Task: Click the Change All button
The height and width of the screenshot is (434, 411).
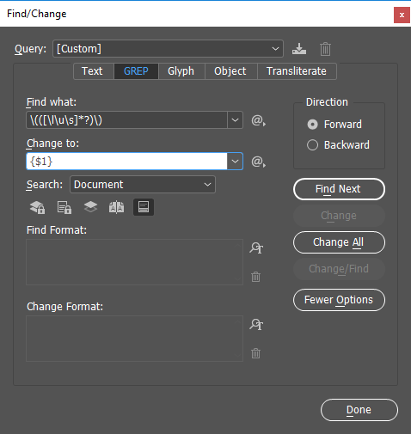Action: 339,242
